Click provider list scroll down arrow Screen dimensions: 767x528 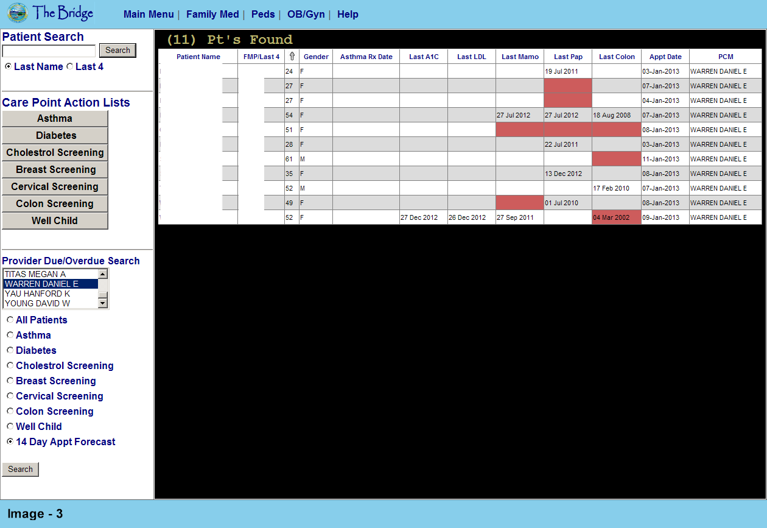click(103, 303)
